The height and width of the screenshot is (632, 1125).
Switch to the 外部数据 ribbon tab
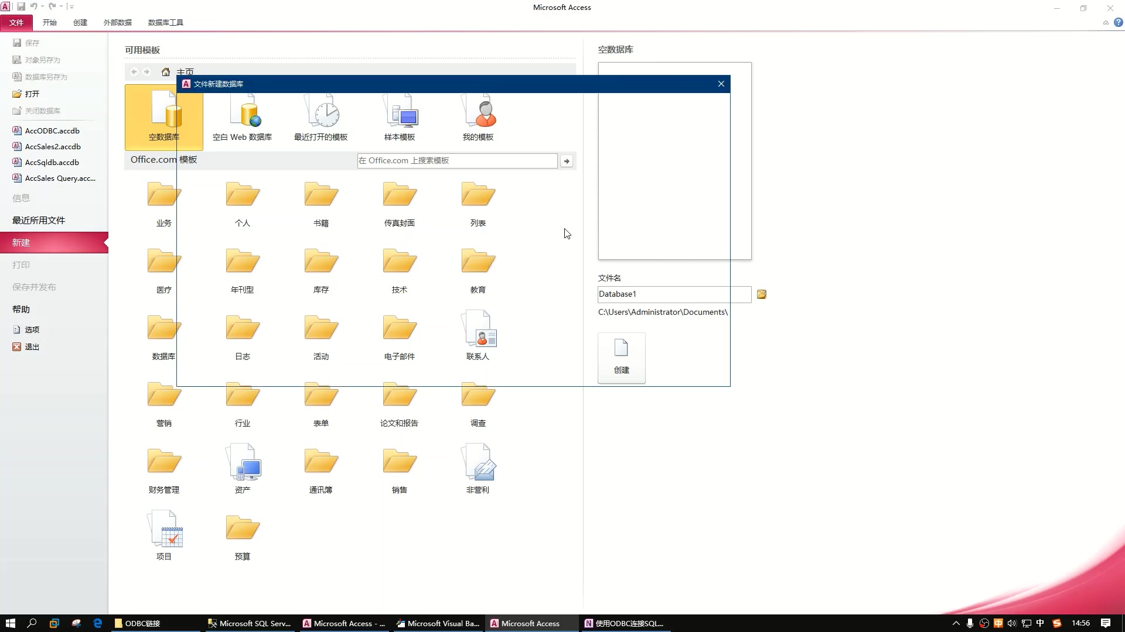(x=117, y=22)
